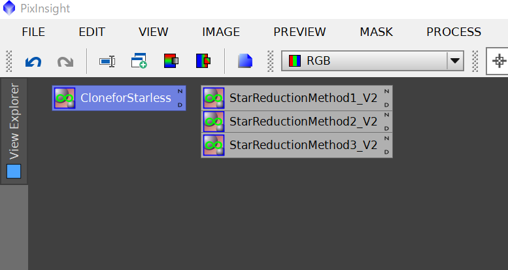Click the combine channels icon
The image size is (508, 270).
click(203, 61)
